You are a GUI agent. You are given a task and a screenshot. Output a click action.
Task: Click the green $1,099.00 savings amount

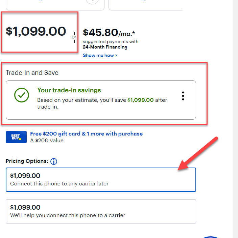pos(140,100)
